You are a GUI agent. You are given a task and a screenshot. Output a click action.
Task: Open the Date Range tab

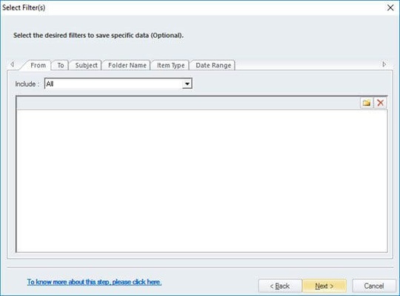[x=213, y=65]
